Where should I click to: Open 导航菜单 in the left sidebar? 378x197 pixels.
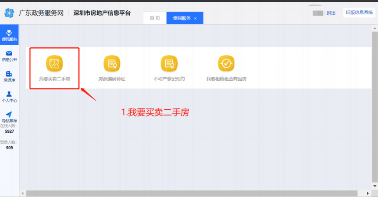(x=9, y=117)
